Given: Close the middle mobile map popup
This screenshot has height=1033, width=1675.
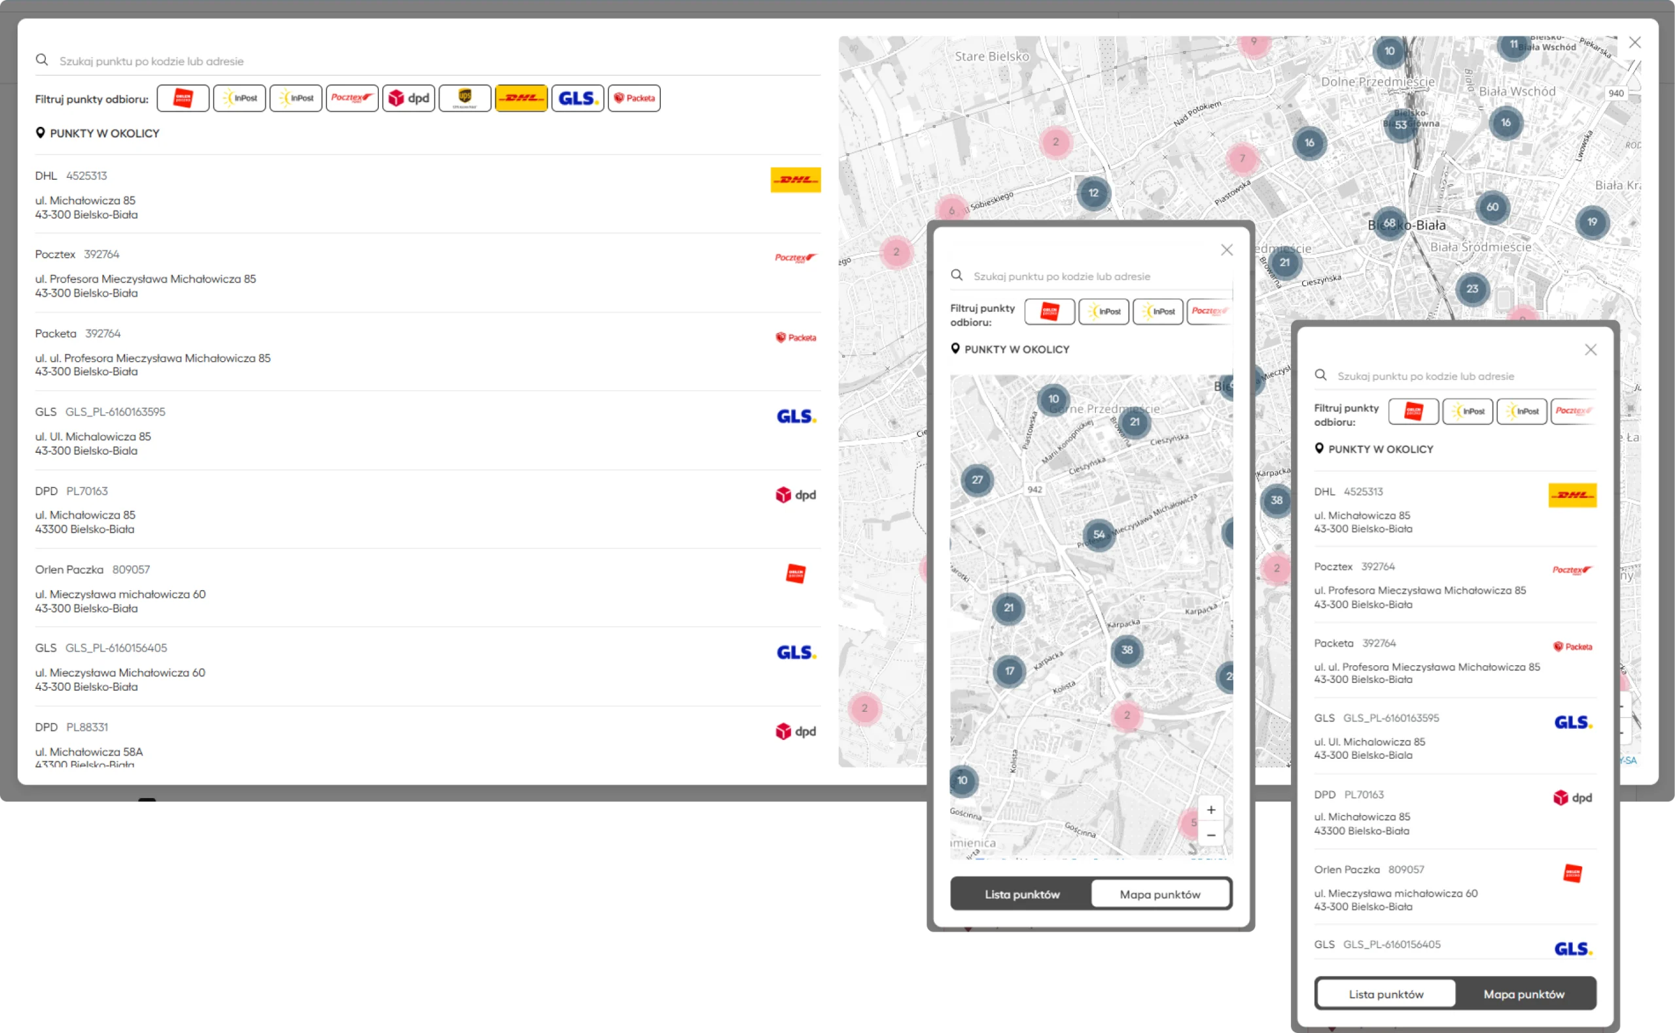Looking at the screenshot, I should pyautogui.click(x=1227, y=250).
